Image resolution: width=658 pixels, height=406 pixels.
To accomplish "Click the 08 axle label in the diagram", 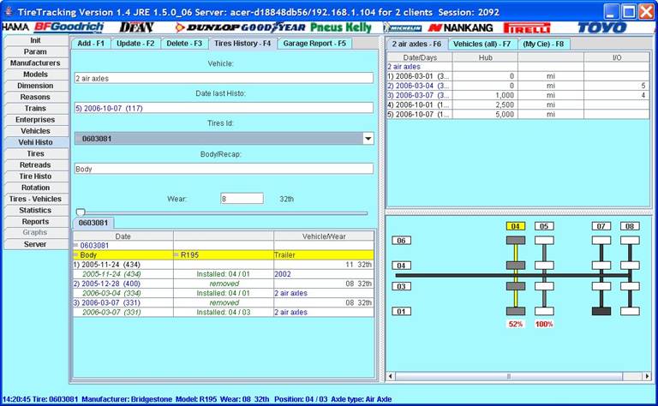I will pyautogui.click(x=630, y=226).
